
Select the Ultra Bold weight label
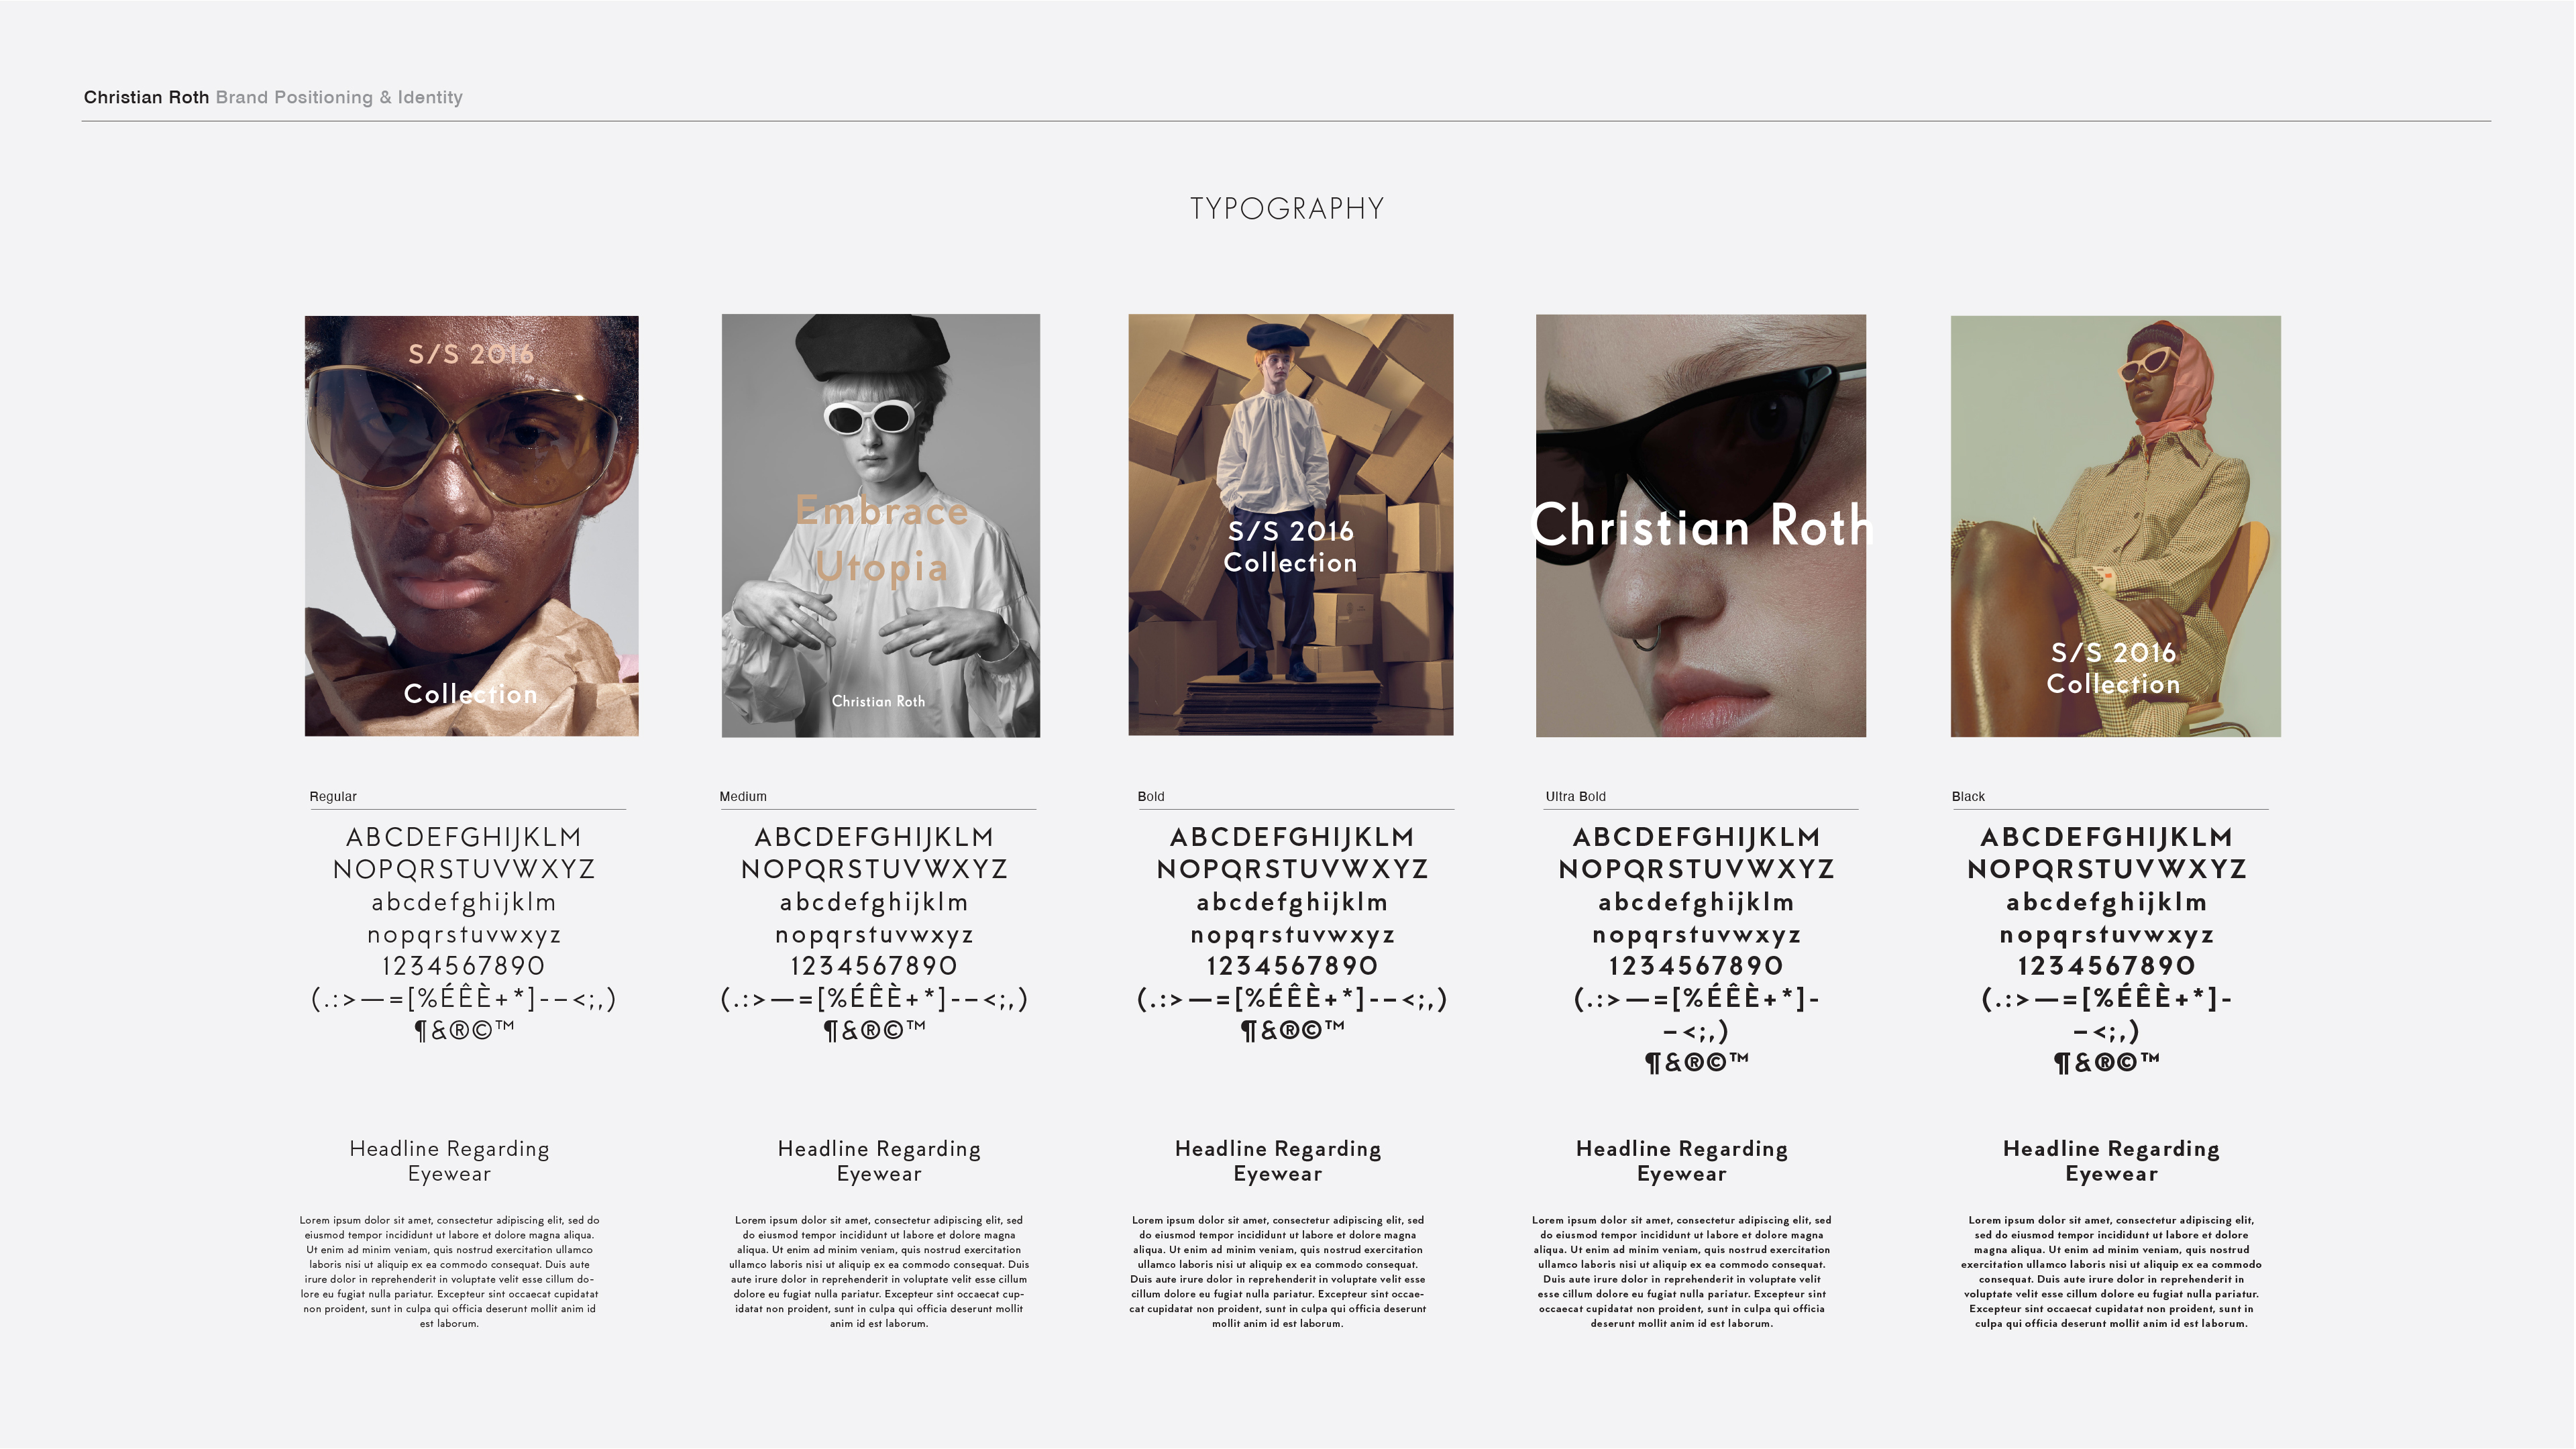(1576, 796)
